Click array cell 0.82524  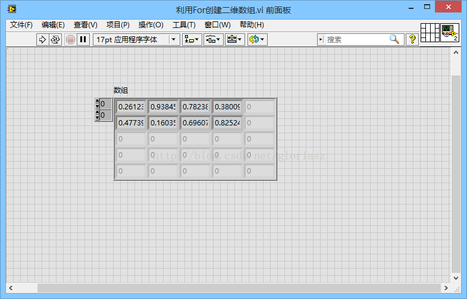(x=227, y=123)
